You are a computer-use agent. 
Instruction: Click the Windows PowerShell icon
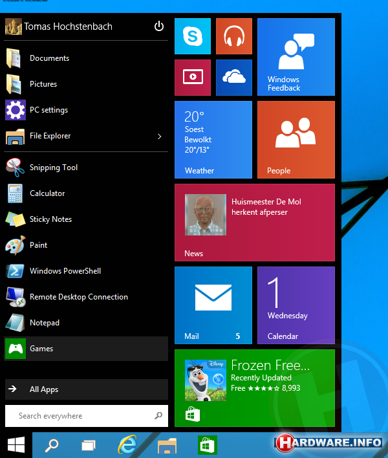pos(16,271)
